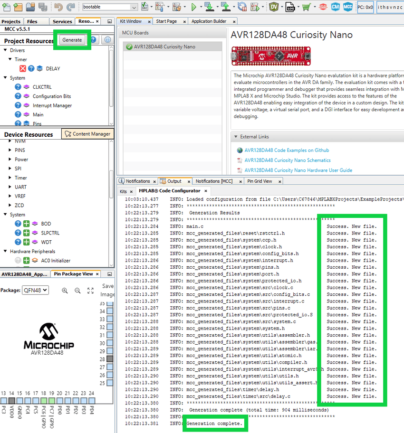Click the fit-to-screen icon in Pin Package View
The height and width of the screenshot is (433, 404).
point(90,290)
